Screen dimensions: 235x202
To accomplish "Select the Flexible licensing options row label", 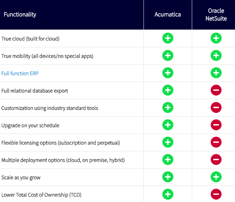I will [61, 143].
